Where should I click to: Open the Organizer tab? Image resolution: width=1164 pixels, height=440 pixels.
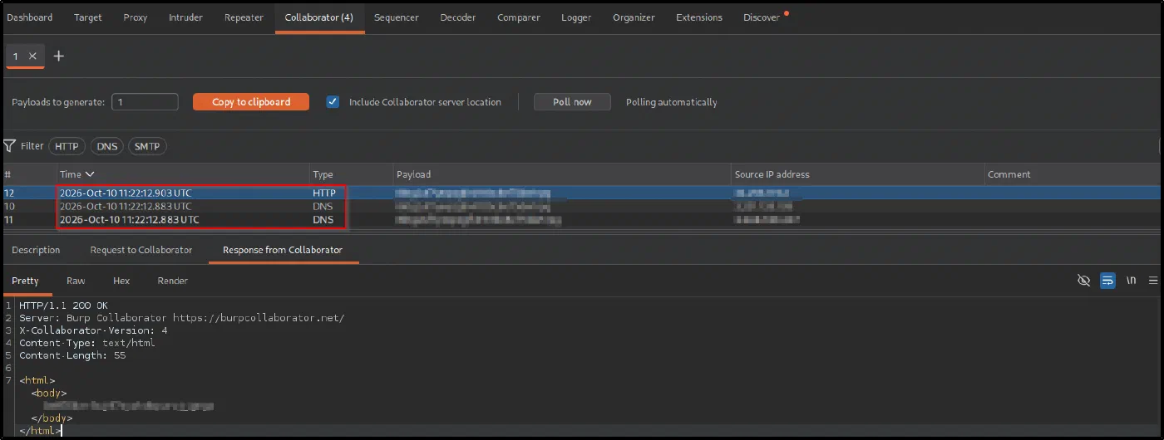click(x=634, y=17)
